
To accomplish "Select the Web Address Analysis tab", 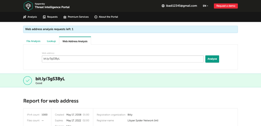I will tap(75, 41).
